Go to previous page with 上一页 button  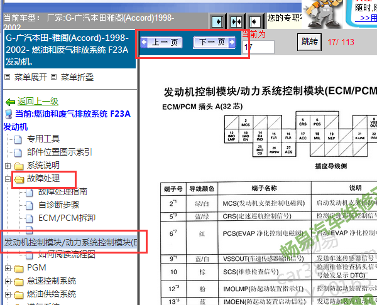click(161, 43)
